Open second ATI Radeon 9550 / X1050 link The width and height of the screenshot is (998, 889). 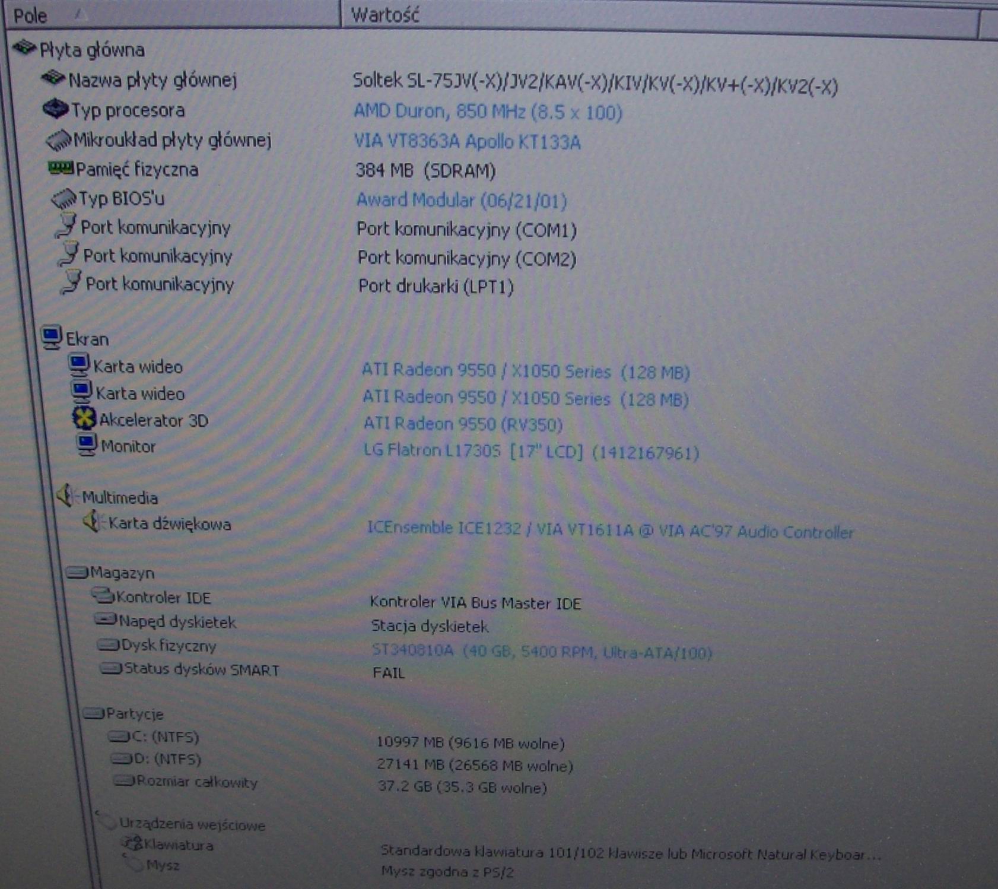526,398
